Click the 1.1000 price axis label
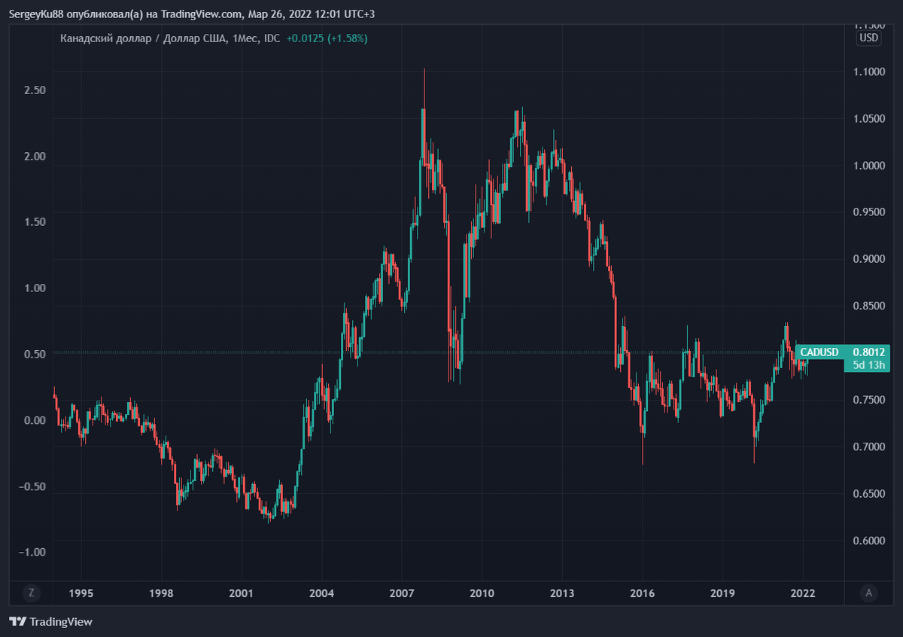The width and height of the screenshot is (903, 637). point(868,72)
